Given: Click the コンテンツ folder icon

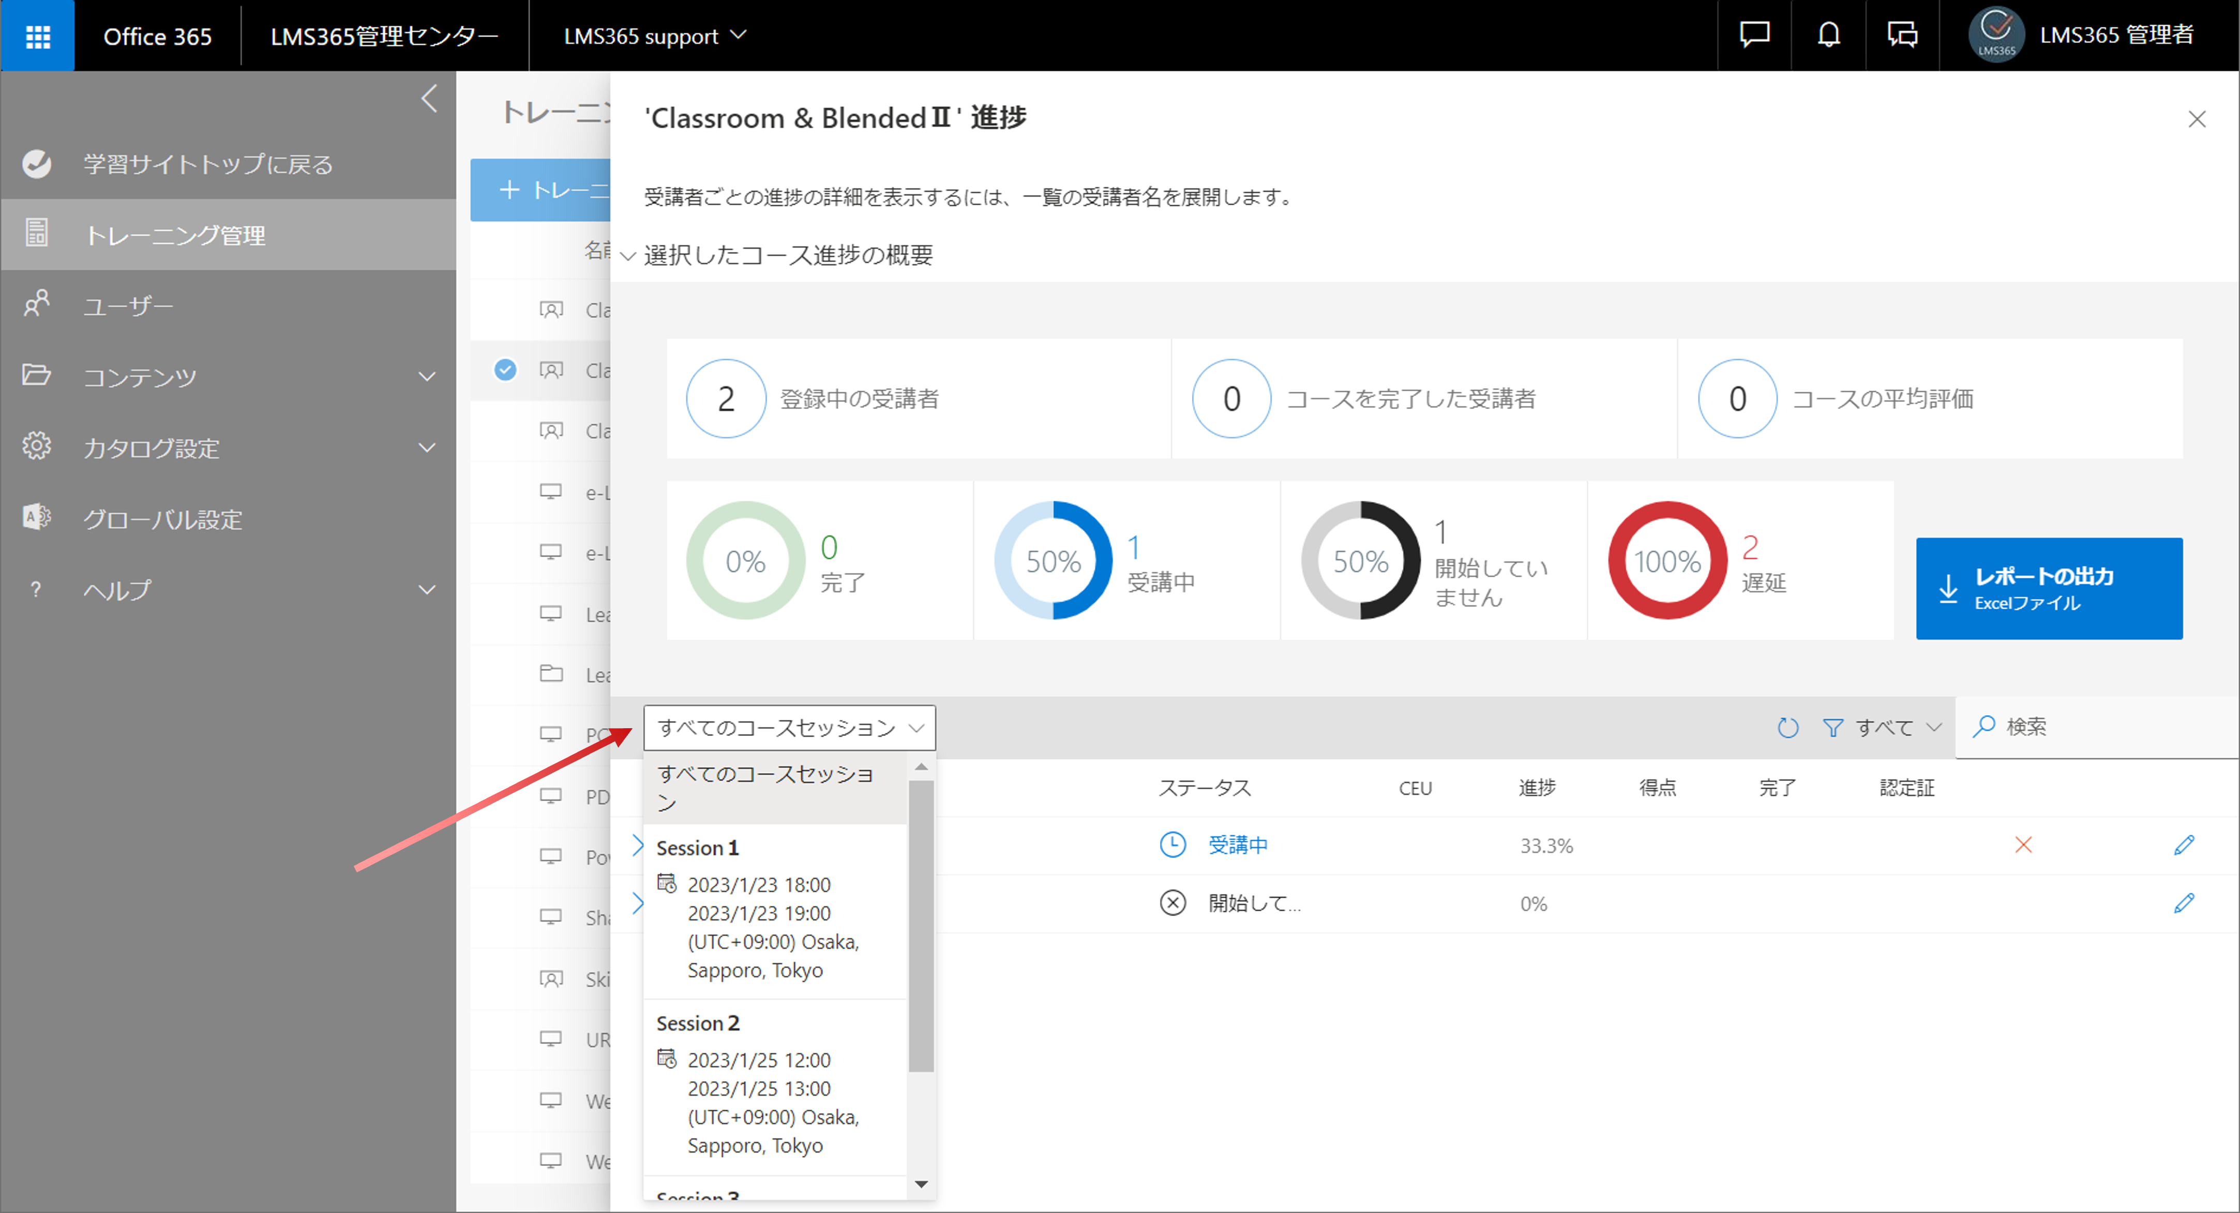Looking at the screenshot, I should (x=37, y=375).
